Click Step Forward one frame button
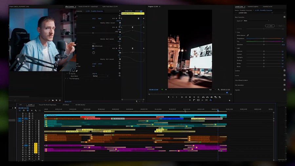Viewport: 295px width, 166px height. [194, 97]
